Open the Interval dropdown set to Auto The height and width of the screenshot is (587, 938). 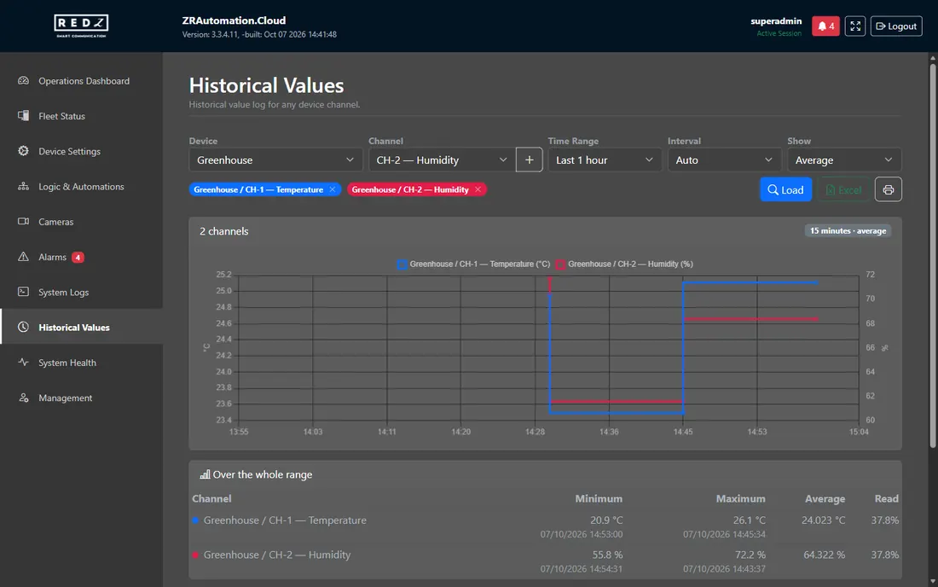coord(725,160)
